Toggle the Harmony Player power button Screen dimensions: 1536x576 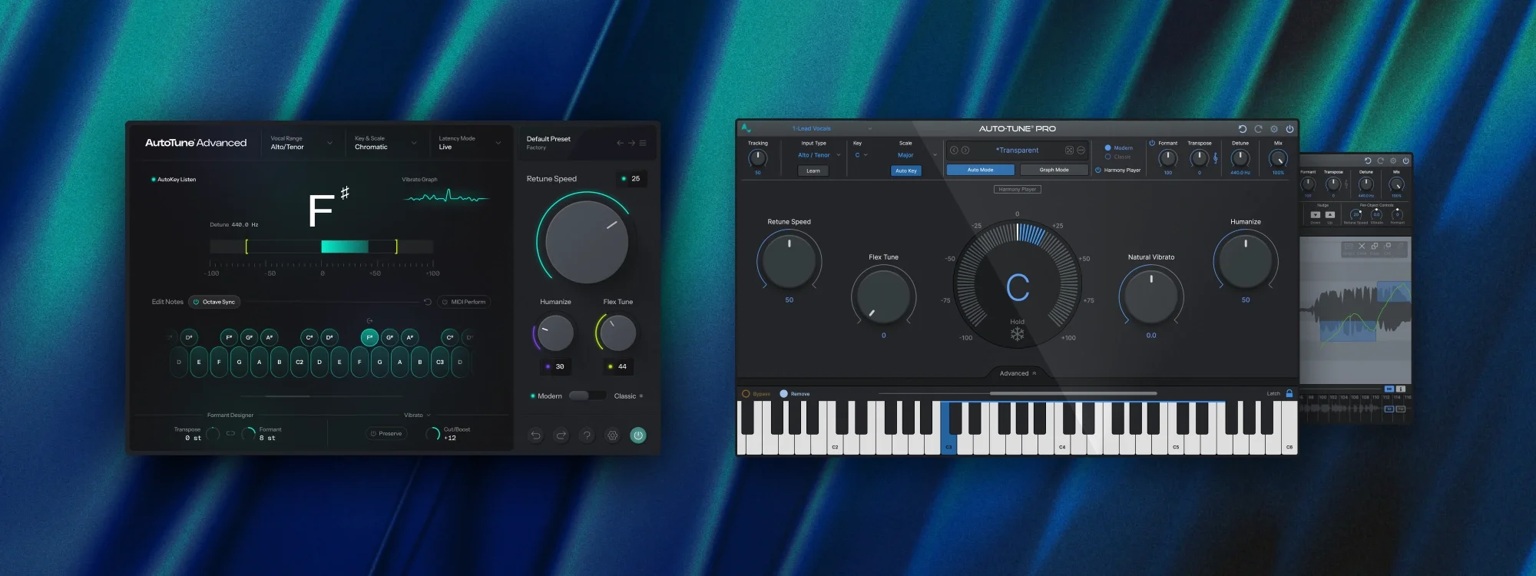[1098, 170]
